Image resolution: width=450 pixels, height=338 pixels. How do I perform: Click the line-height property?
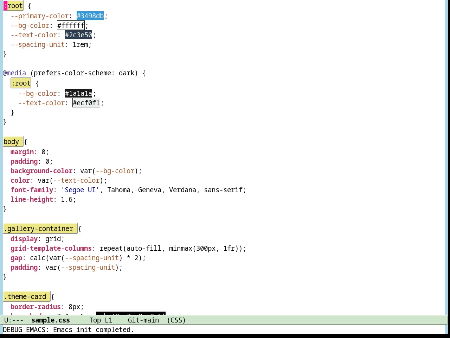[x=32, y=199]
